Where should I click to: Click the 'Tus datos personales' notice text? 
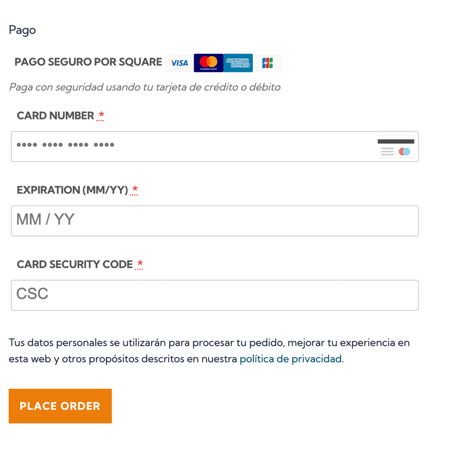(209, 343)
